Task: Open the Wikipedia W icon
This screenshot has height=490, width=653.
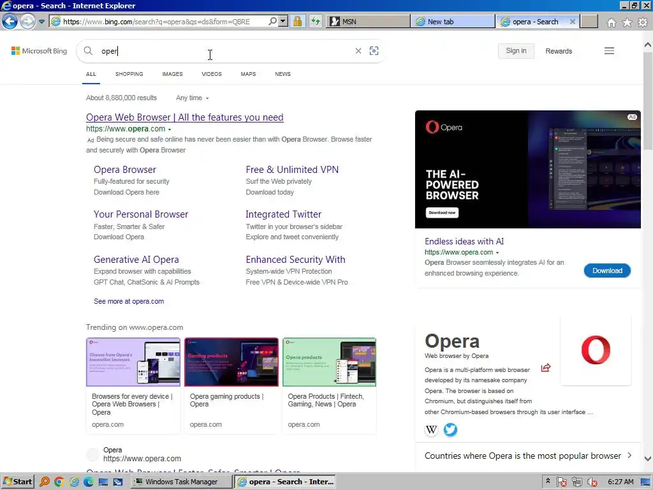Action: 432,429
